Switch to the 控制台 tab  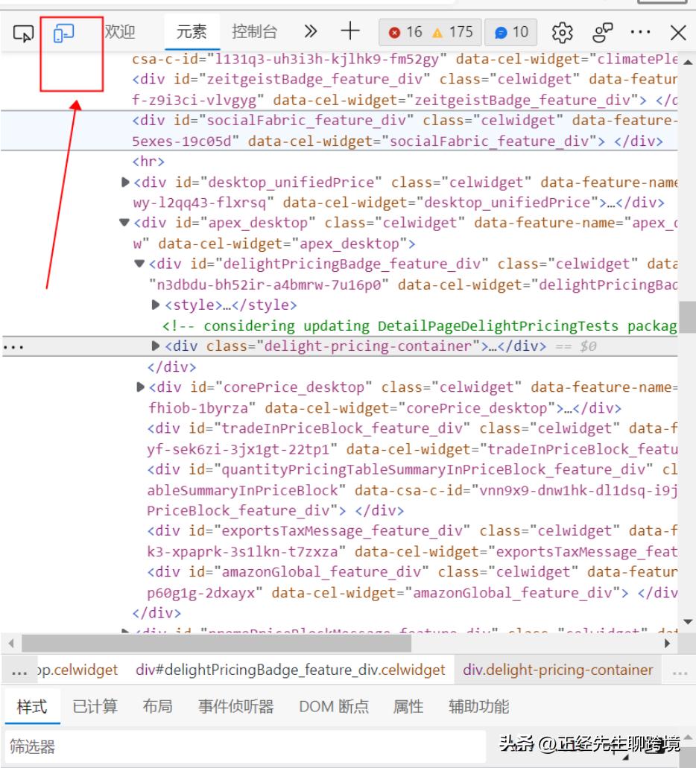[x=254, y=32]
